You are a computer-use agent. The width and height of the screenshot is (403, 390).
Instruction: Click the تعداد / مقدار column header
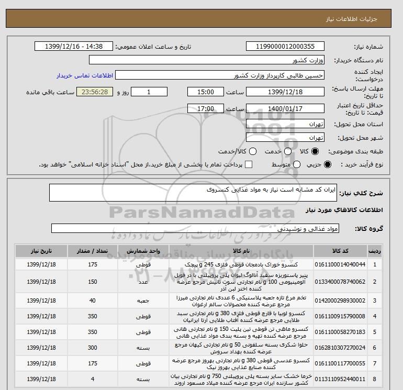click(x=93, y=251)
